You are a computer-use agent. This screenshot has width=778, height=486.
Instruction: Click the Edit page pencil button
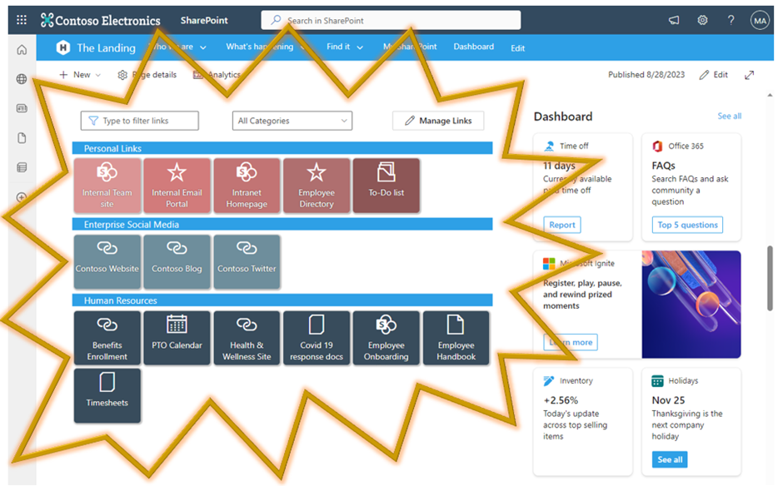tap(714, 75)
